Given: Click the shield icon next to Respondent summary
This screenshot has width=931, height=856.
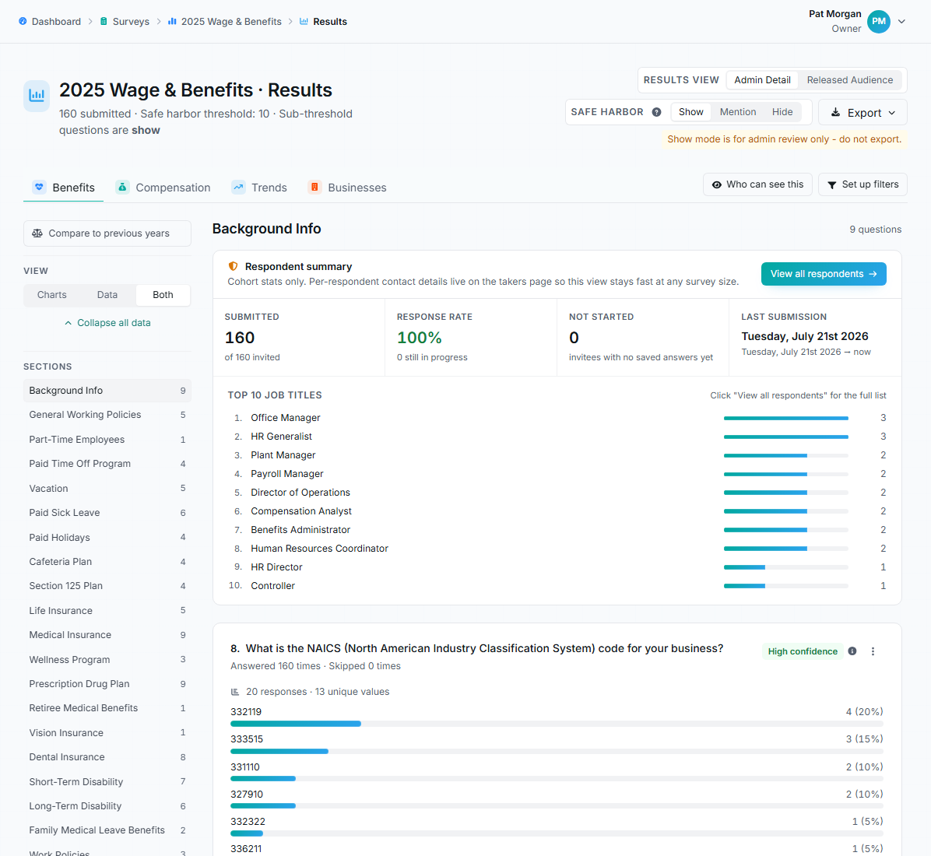Looking at the screenshot, I should pos(234,267).
